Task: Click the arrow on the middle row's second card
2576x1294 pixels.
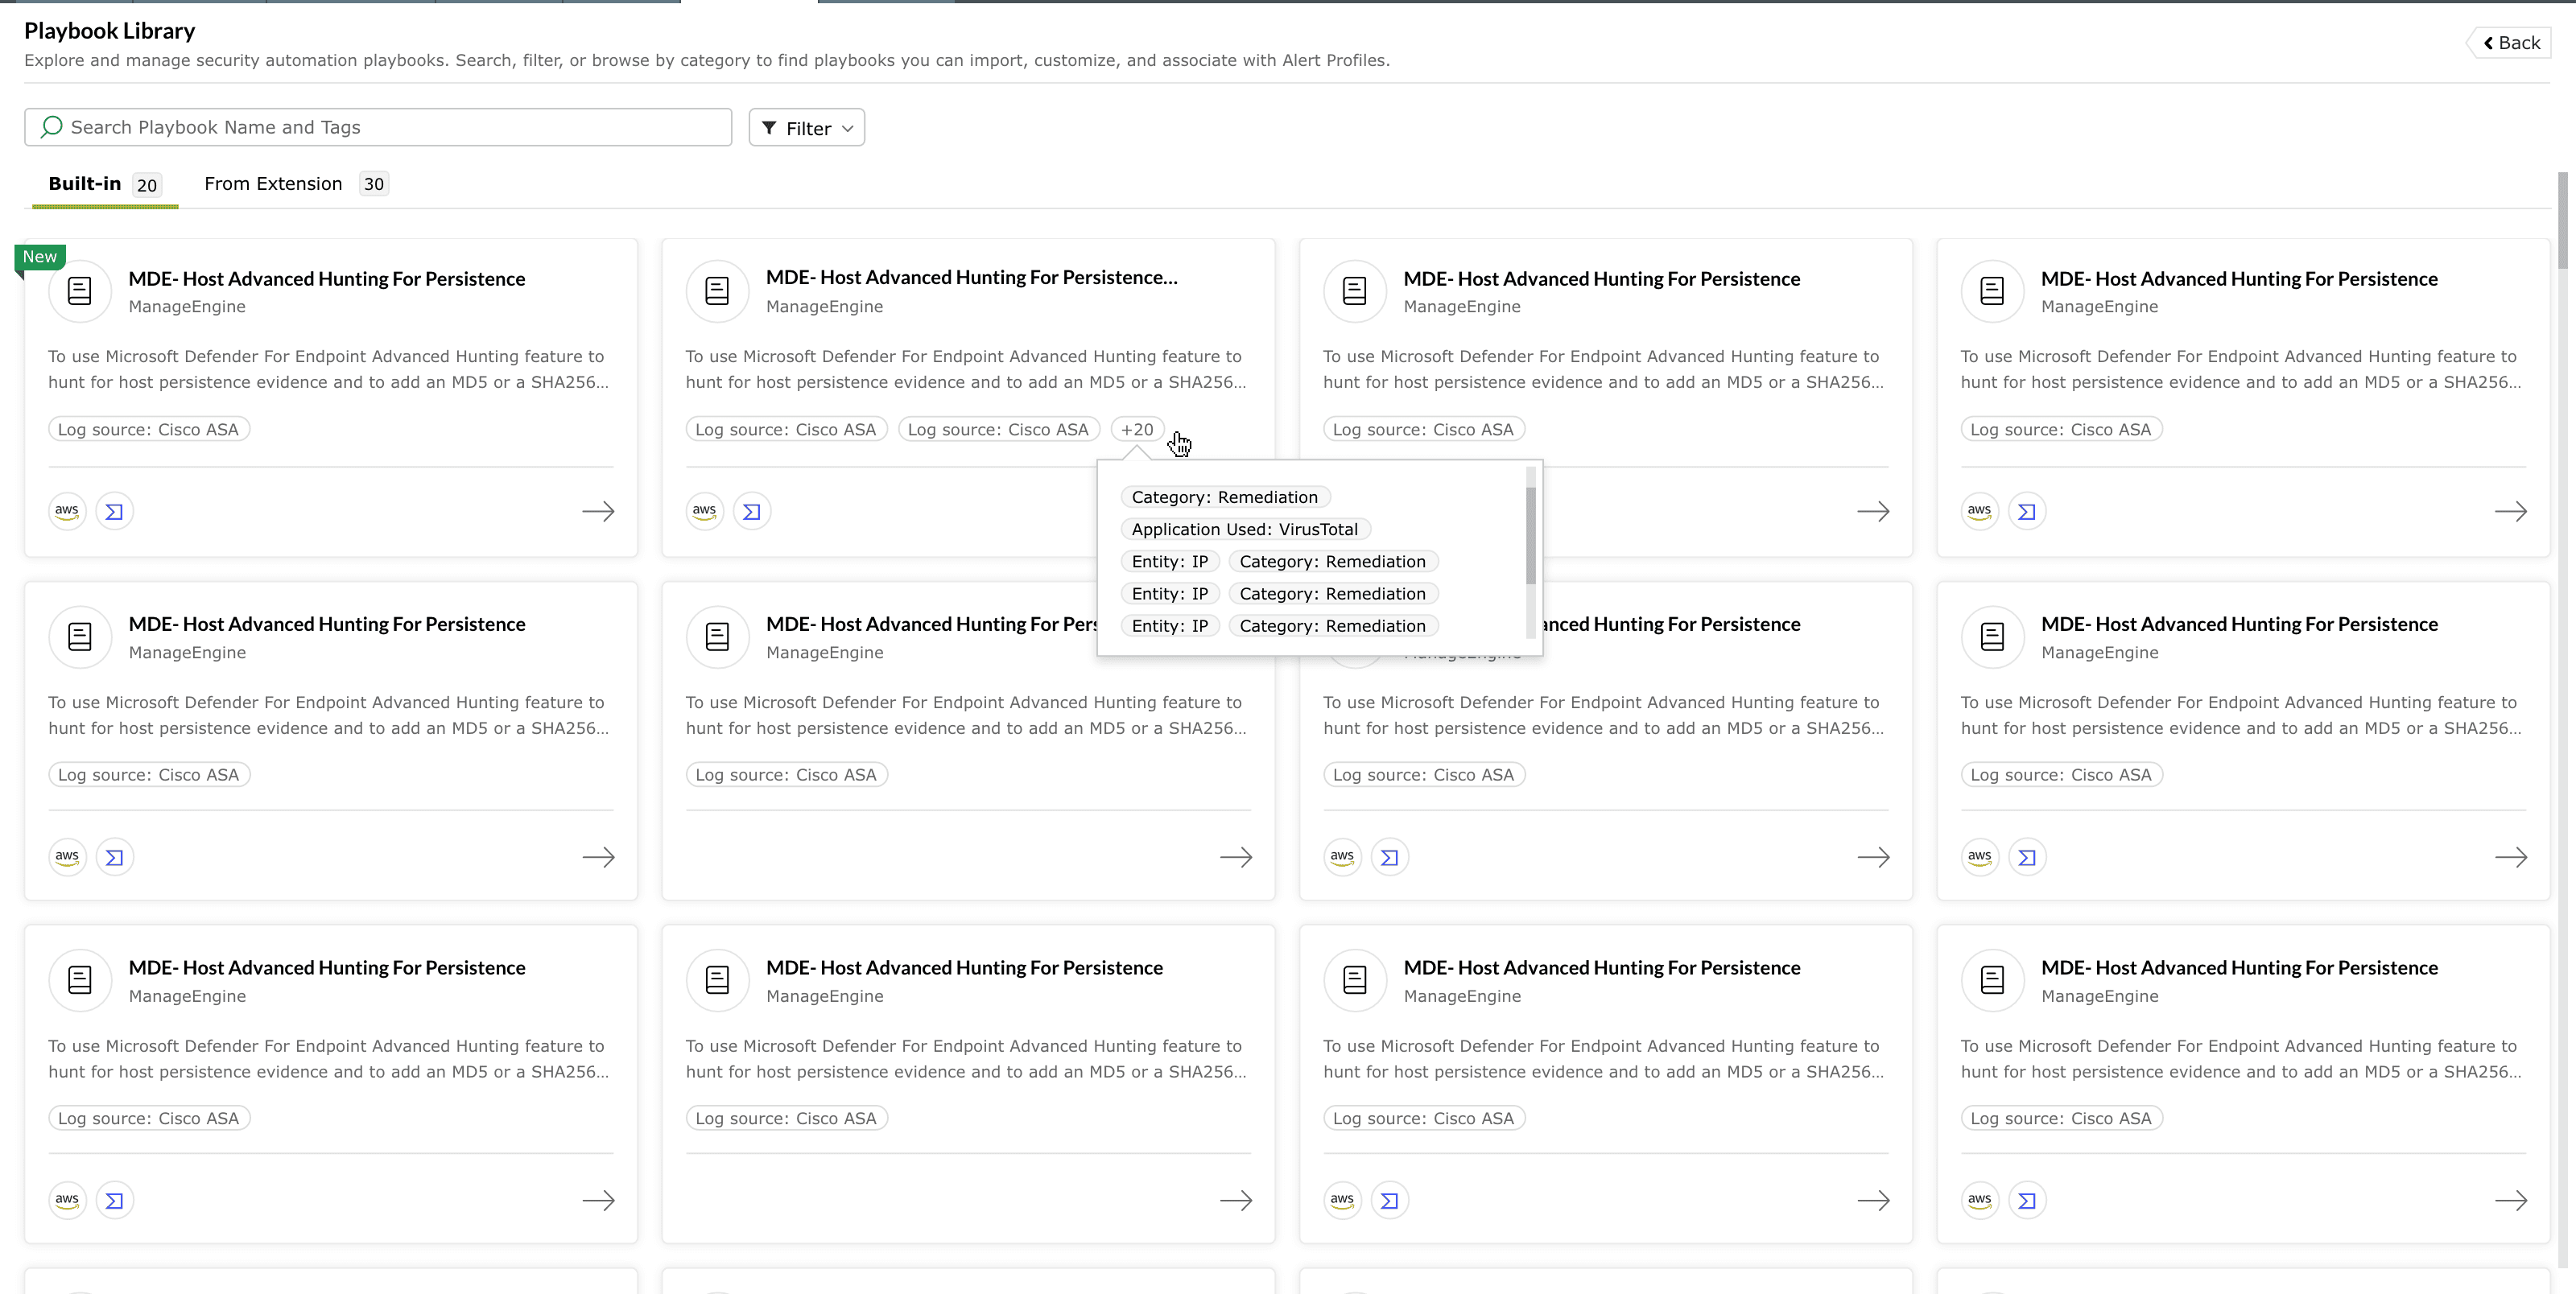Action: point(1236,857)
